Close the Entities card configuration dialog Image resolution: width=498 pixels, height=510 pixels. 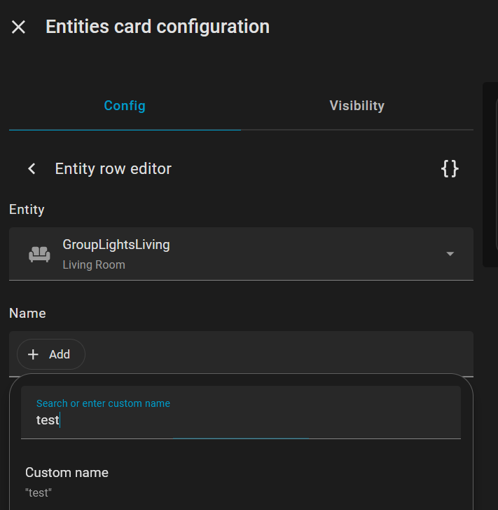coord(18,27)
